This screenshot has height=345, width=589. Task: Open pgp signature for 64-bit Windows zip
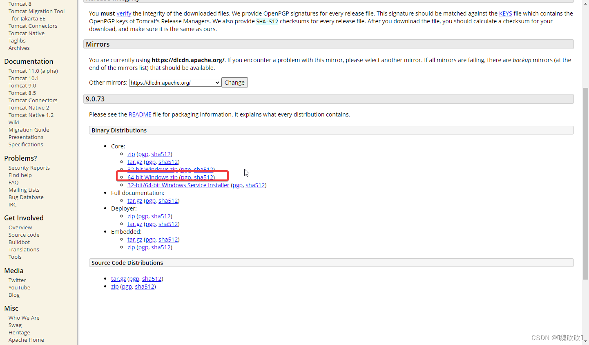[x=186, y=177]
